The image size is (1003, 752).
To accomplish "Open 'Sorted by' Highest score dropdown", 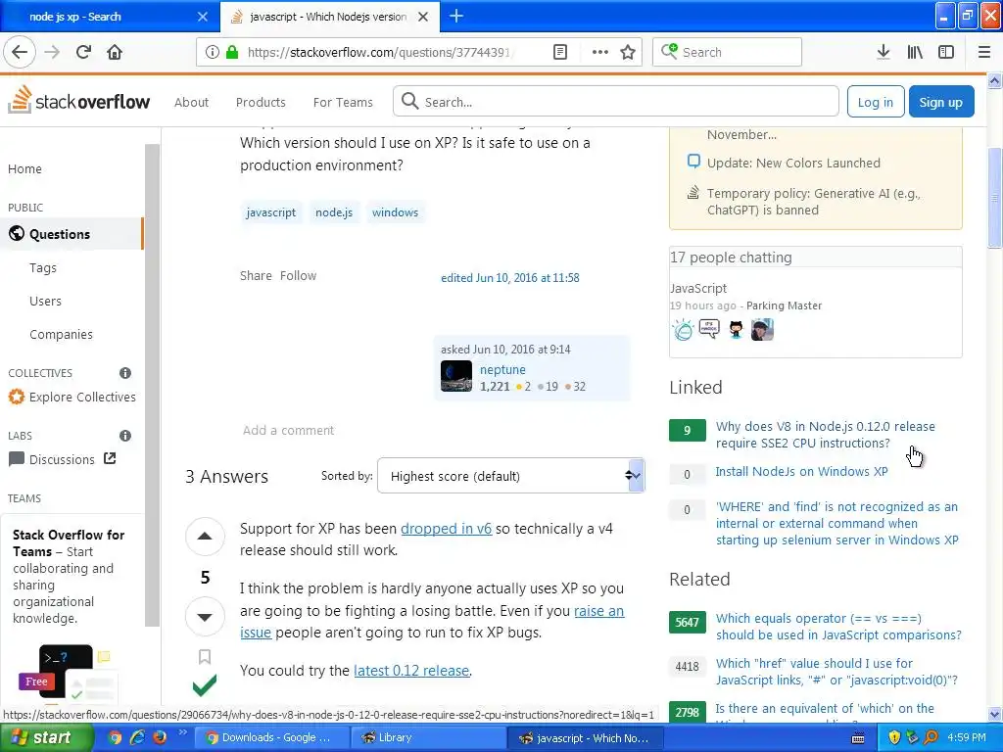I will click(510, 476).
